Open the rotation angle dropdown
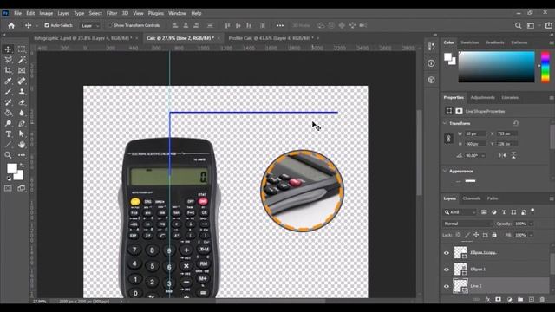The height and width of the screenshot is (312, 555). (483, 155)
